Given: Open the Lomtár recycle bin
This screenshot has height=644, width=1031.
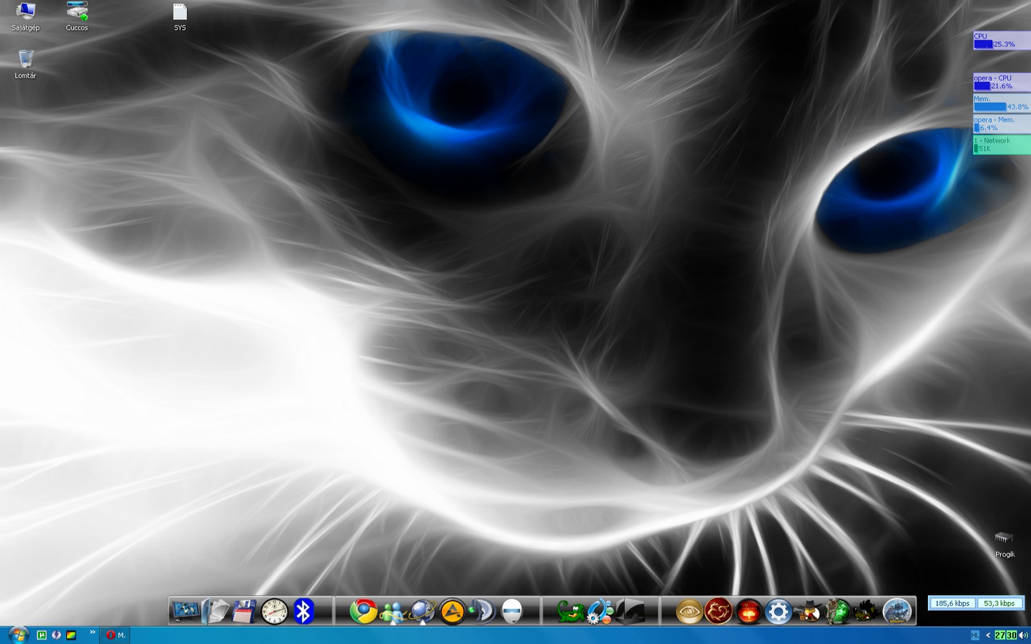Looking at the screenshot, I should coord(26,64).
